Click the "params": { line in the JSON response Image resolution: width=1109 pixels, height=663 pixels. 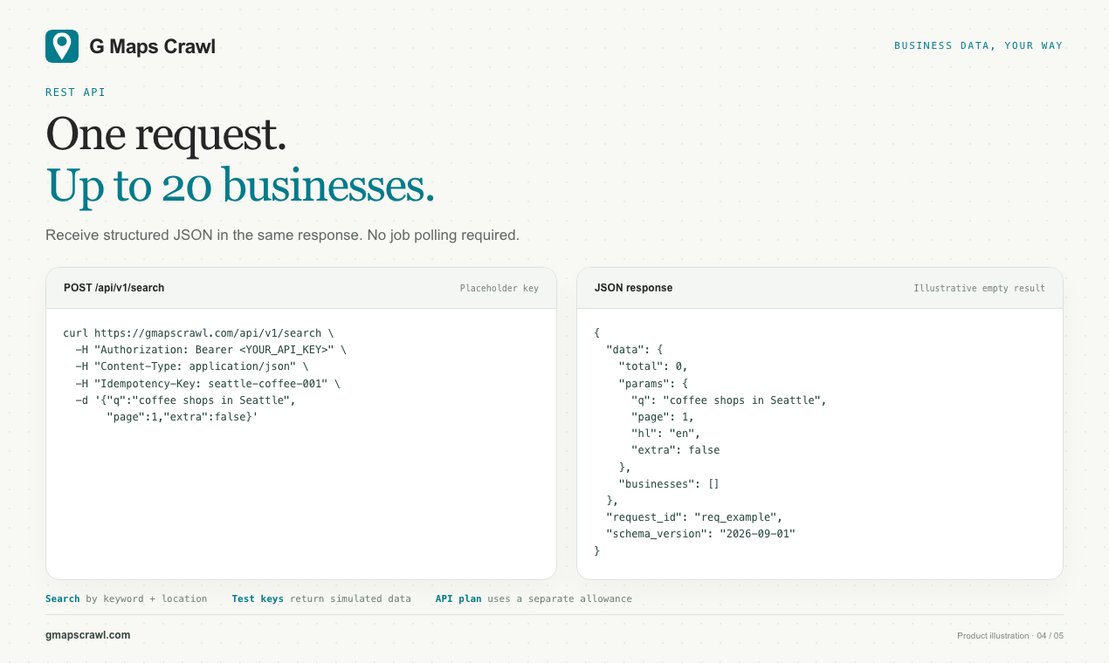pos(653,383)
